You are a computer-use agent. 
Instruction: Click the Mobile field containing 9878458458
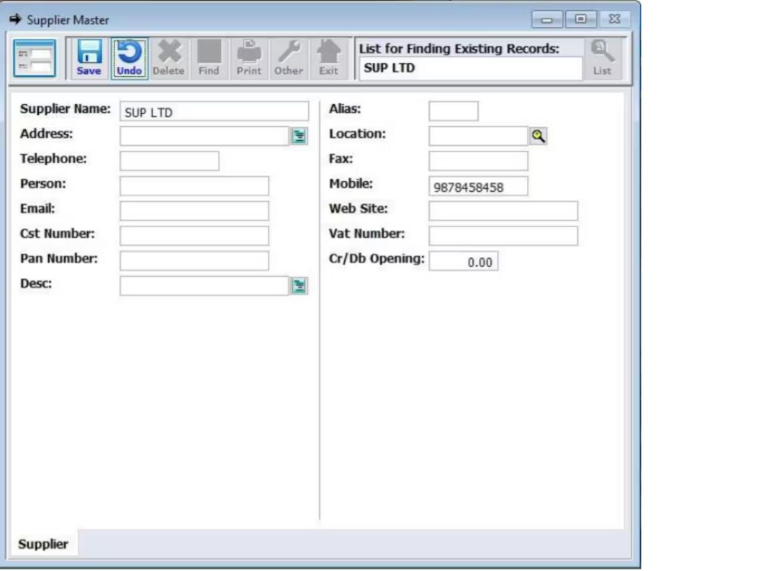point(479,187)
